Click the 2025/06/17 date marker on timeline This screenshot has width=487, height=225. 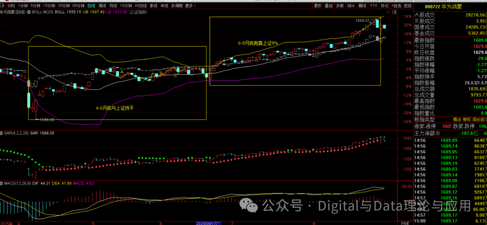(x=208, y=223)
